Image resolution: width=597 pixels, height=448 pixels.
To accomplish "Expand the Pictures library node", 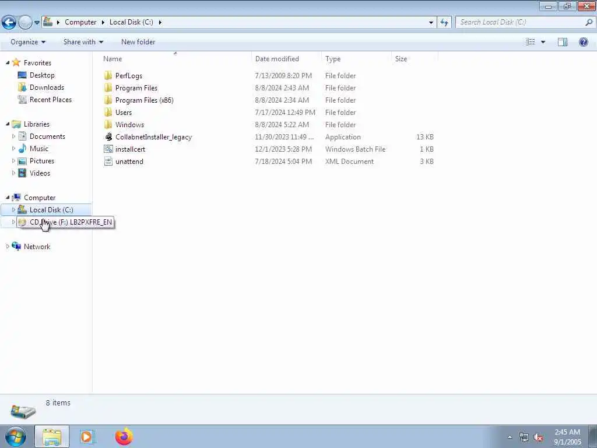I will tap(13, 160).
